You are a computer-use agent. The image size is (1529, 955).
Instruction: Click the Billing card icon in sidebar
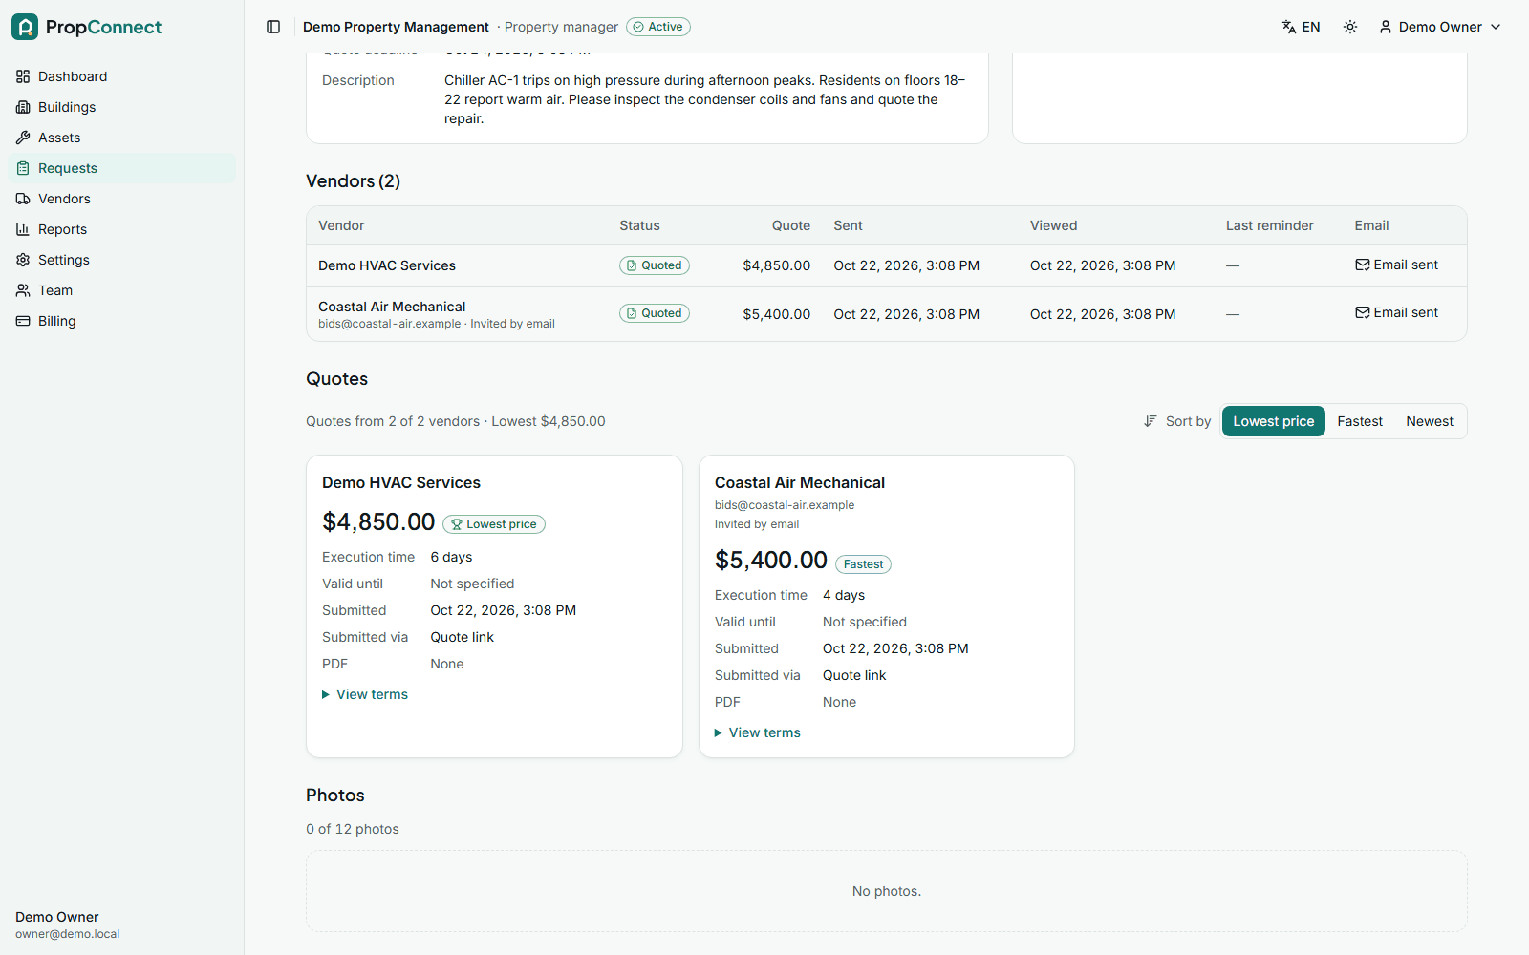23,321
